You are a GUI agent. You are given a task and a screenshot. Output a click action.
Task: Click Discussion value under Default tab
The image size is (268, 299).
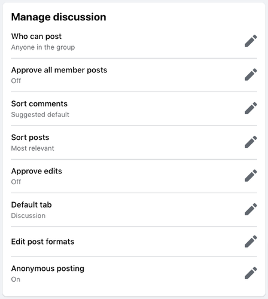pyautogui.click(x=28, y=216)
